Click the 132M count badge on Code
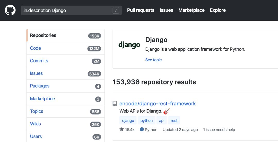278x142 pixels. coord(94,49)
